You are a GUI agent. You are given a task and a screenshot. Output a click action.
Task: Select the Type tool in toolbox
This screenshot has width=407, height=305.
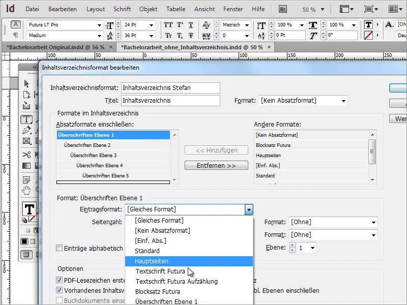pos(26,119)
